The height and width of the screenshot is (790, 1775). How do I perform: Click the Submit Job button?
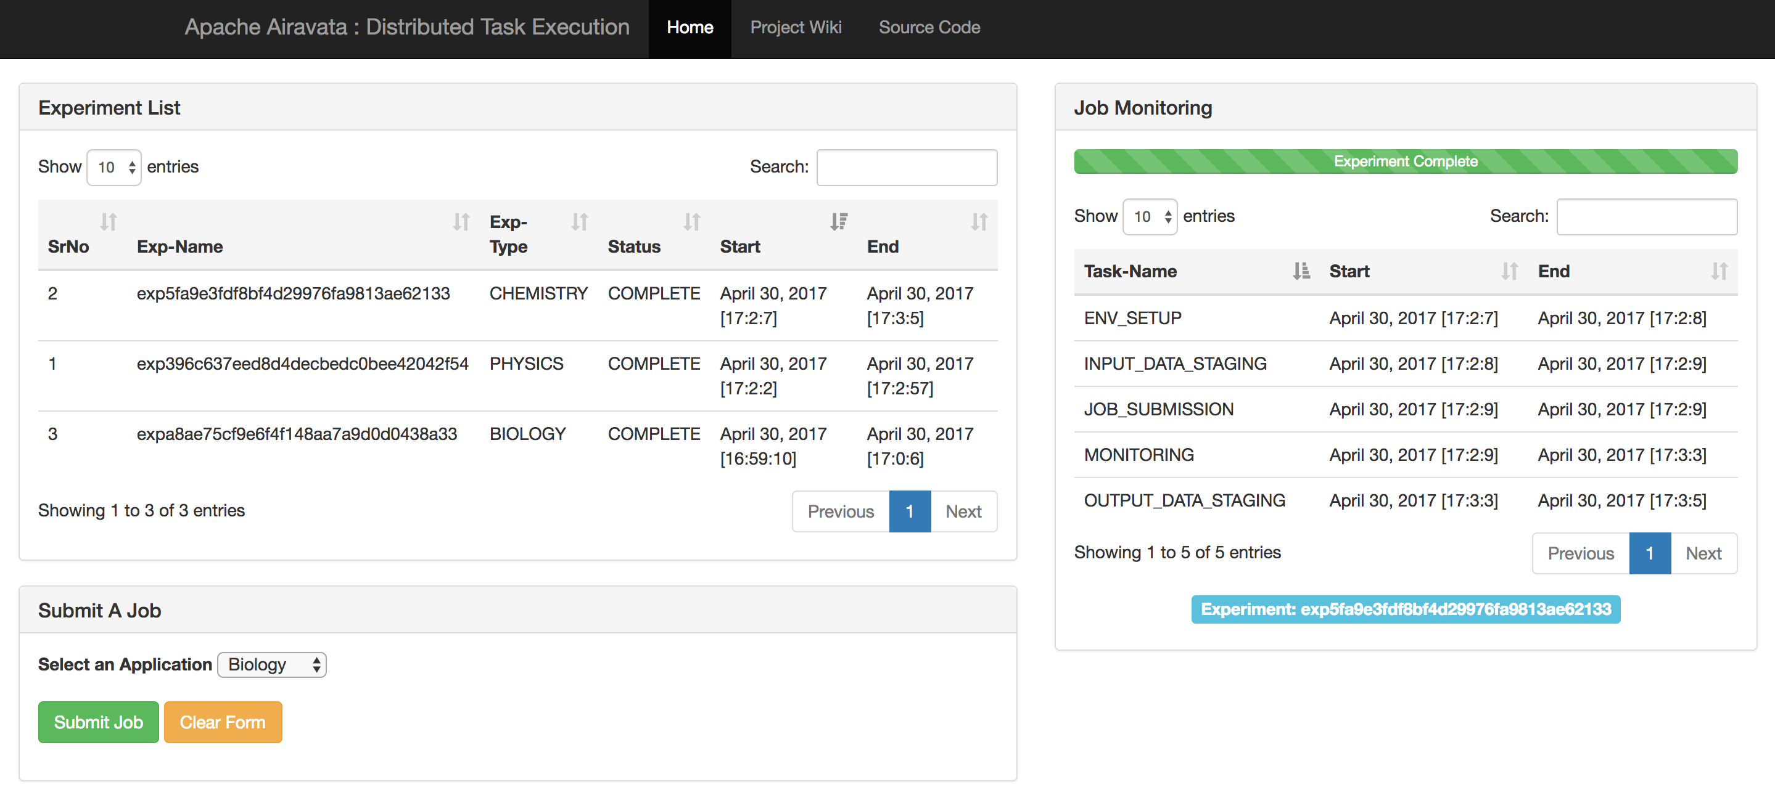[x=99, y=722]
